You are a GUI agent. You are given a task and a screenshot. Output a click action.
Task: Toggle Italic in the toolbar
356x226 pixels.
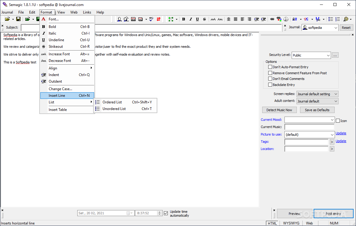(x=191, y=19)
